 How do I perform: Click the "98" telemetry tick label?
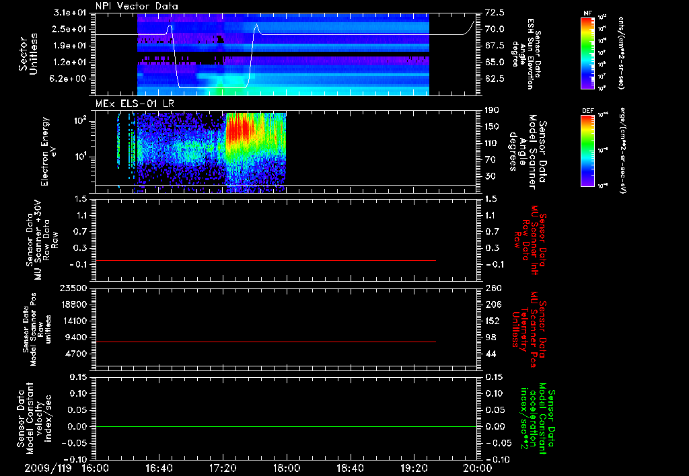pos(491,338)
